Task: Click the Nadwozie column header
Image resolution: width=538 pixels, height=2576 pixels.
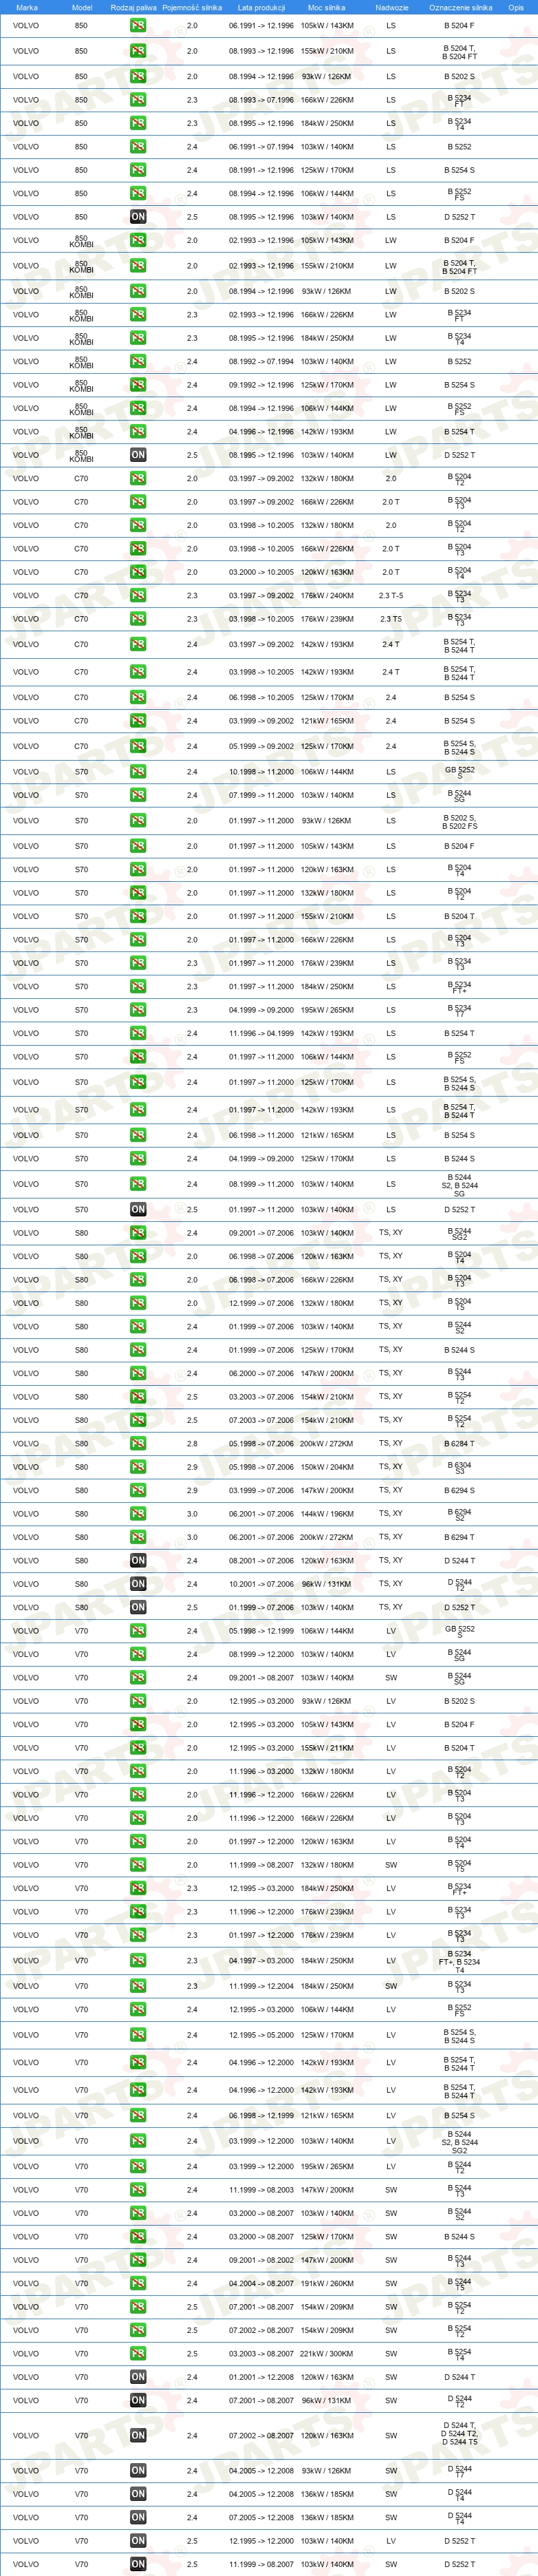Action: (x=392, y=7)
